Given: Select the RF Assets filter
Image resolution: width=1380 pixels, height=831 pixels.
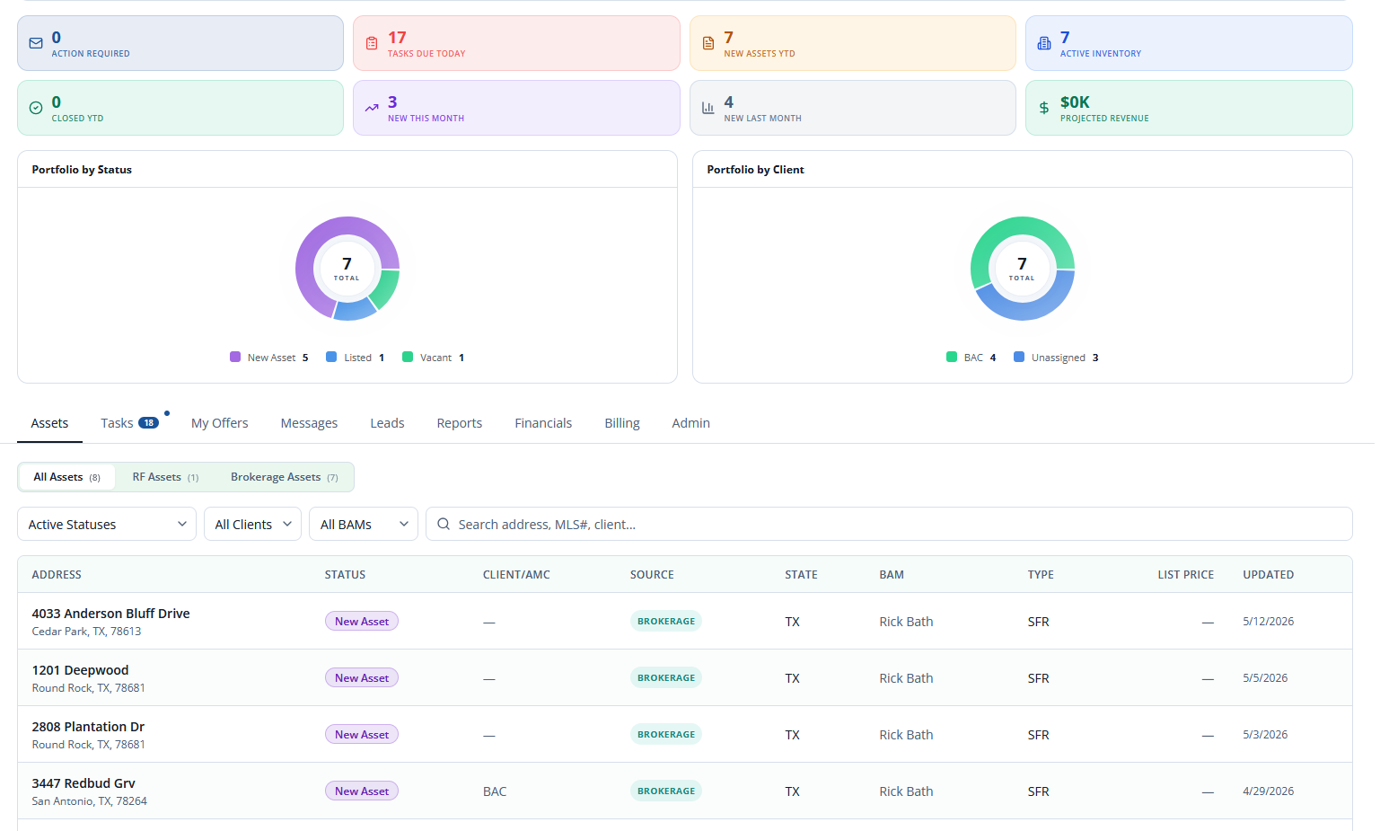Looking at the screenshot, I should pyautogui.click(x=165, y=477).
